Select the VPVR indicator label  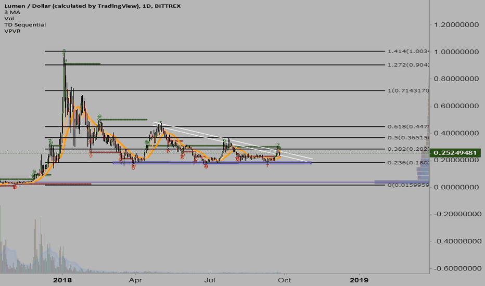(12, 31)
